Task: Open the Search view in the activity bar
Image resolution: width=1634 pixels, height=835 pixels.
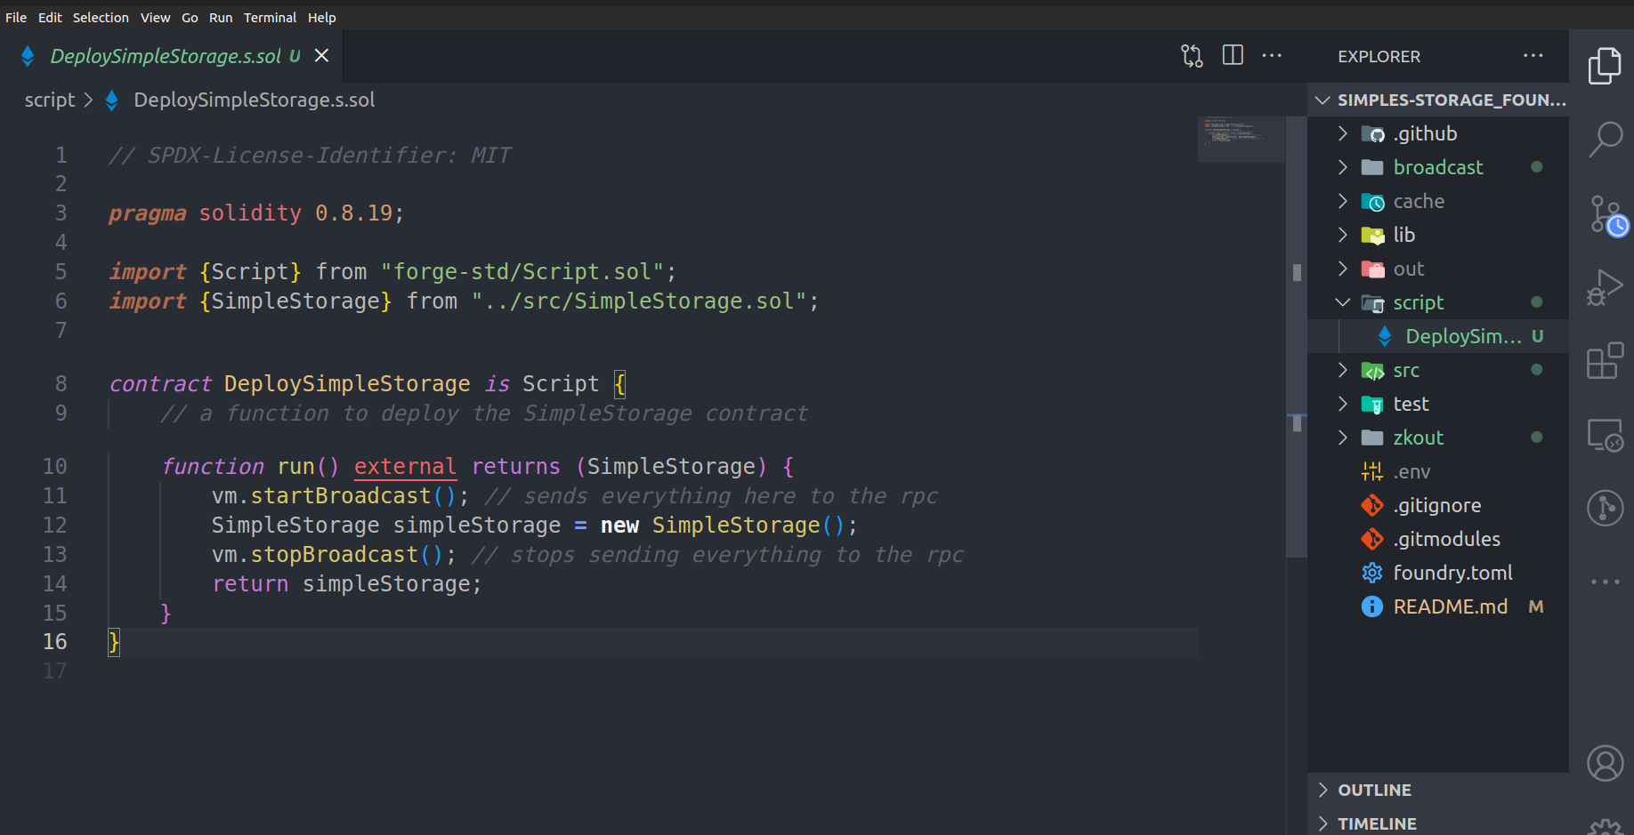Action: click(1605, 139)
